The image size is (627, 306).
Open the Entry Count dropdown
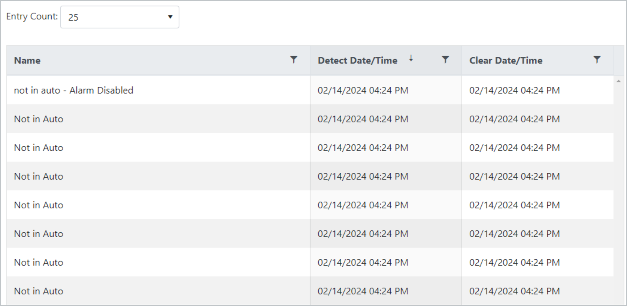pos(119,17)
